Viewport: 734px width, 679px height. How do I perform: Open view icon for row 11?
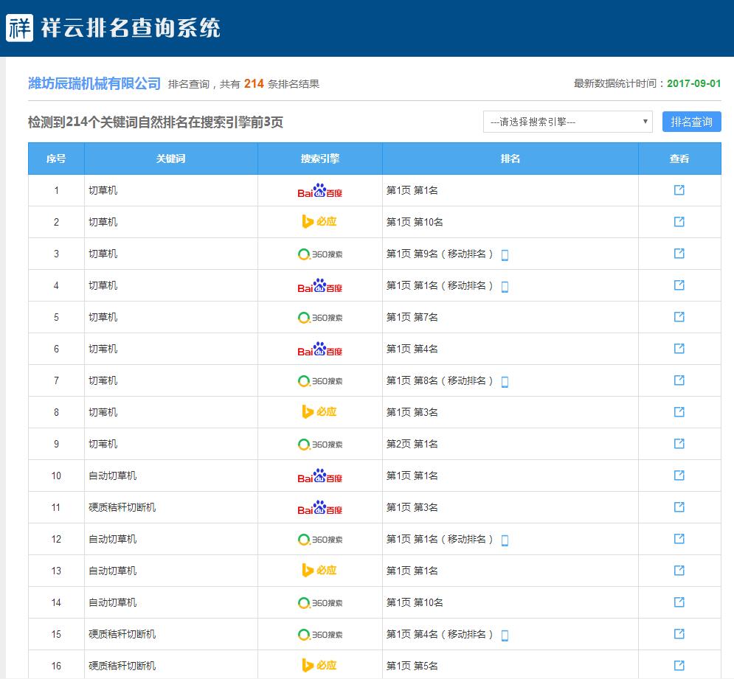click(679, 507)
